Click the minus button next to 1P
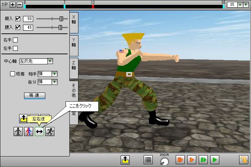The image size is (251, 167). 20,5
